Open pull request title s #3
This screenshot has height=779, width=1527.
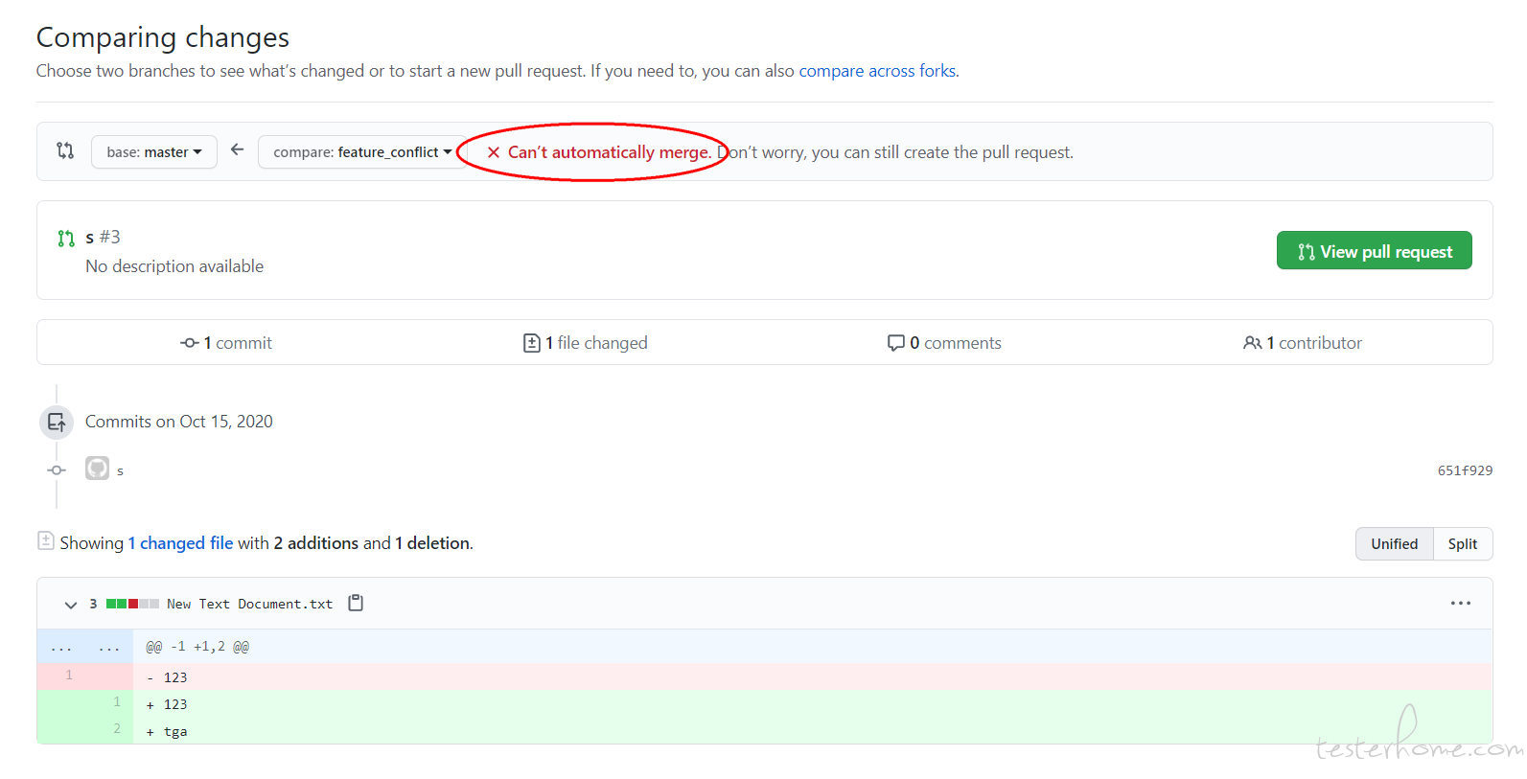coord(103,237)
